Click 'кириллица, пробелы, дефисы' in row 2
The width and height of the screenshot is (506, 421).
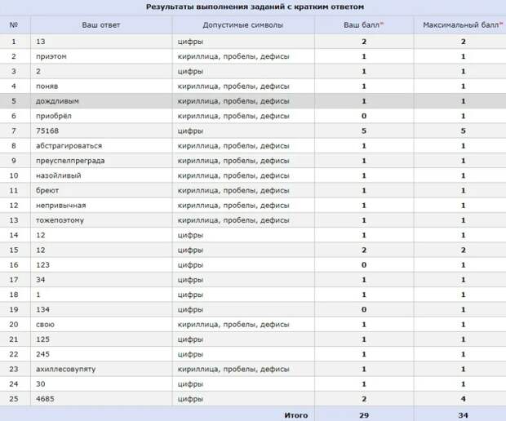point(233,56)
